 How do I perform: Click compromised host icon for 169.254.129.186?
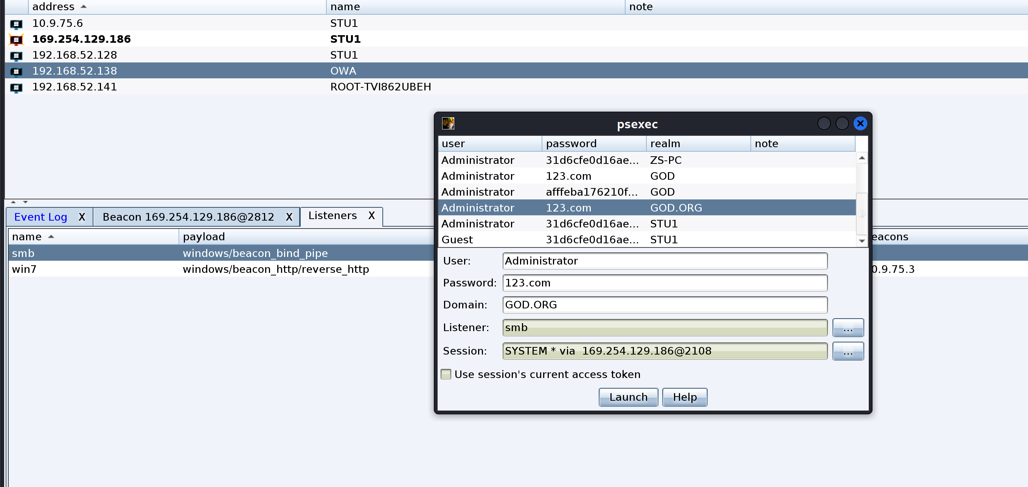click(x=16, y=39)
